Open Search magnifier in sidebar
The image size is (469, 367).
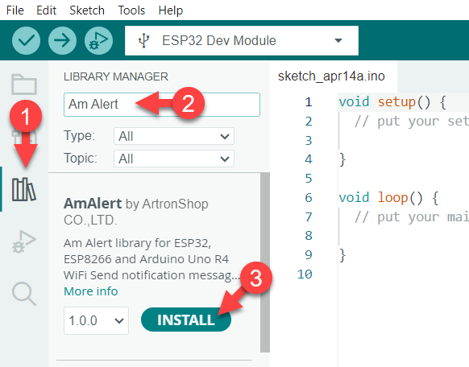coord(24,294)
